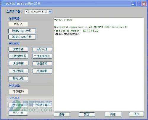
Task: Click the 复制功能 copy function button
Action: pos(18,79)
